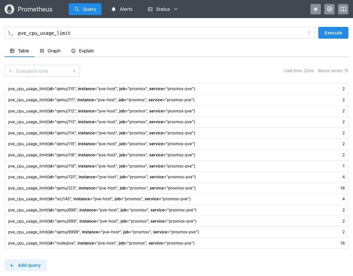This screenshot has width=353, height=276.
Task: Step evaluation time backward with the left chevron
Action: click(10, 71)
